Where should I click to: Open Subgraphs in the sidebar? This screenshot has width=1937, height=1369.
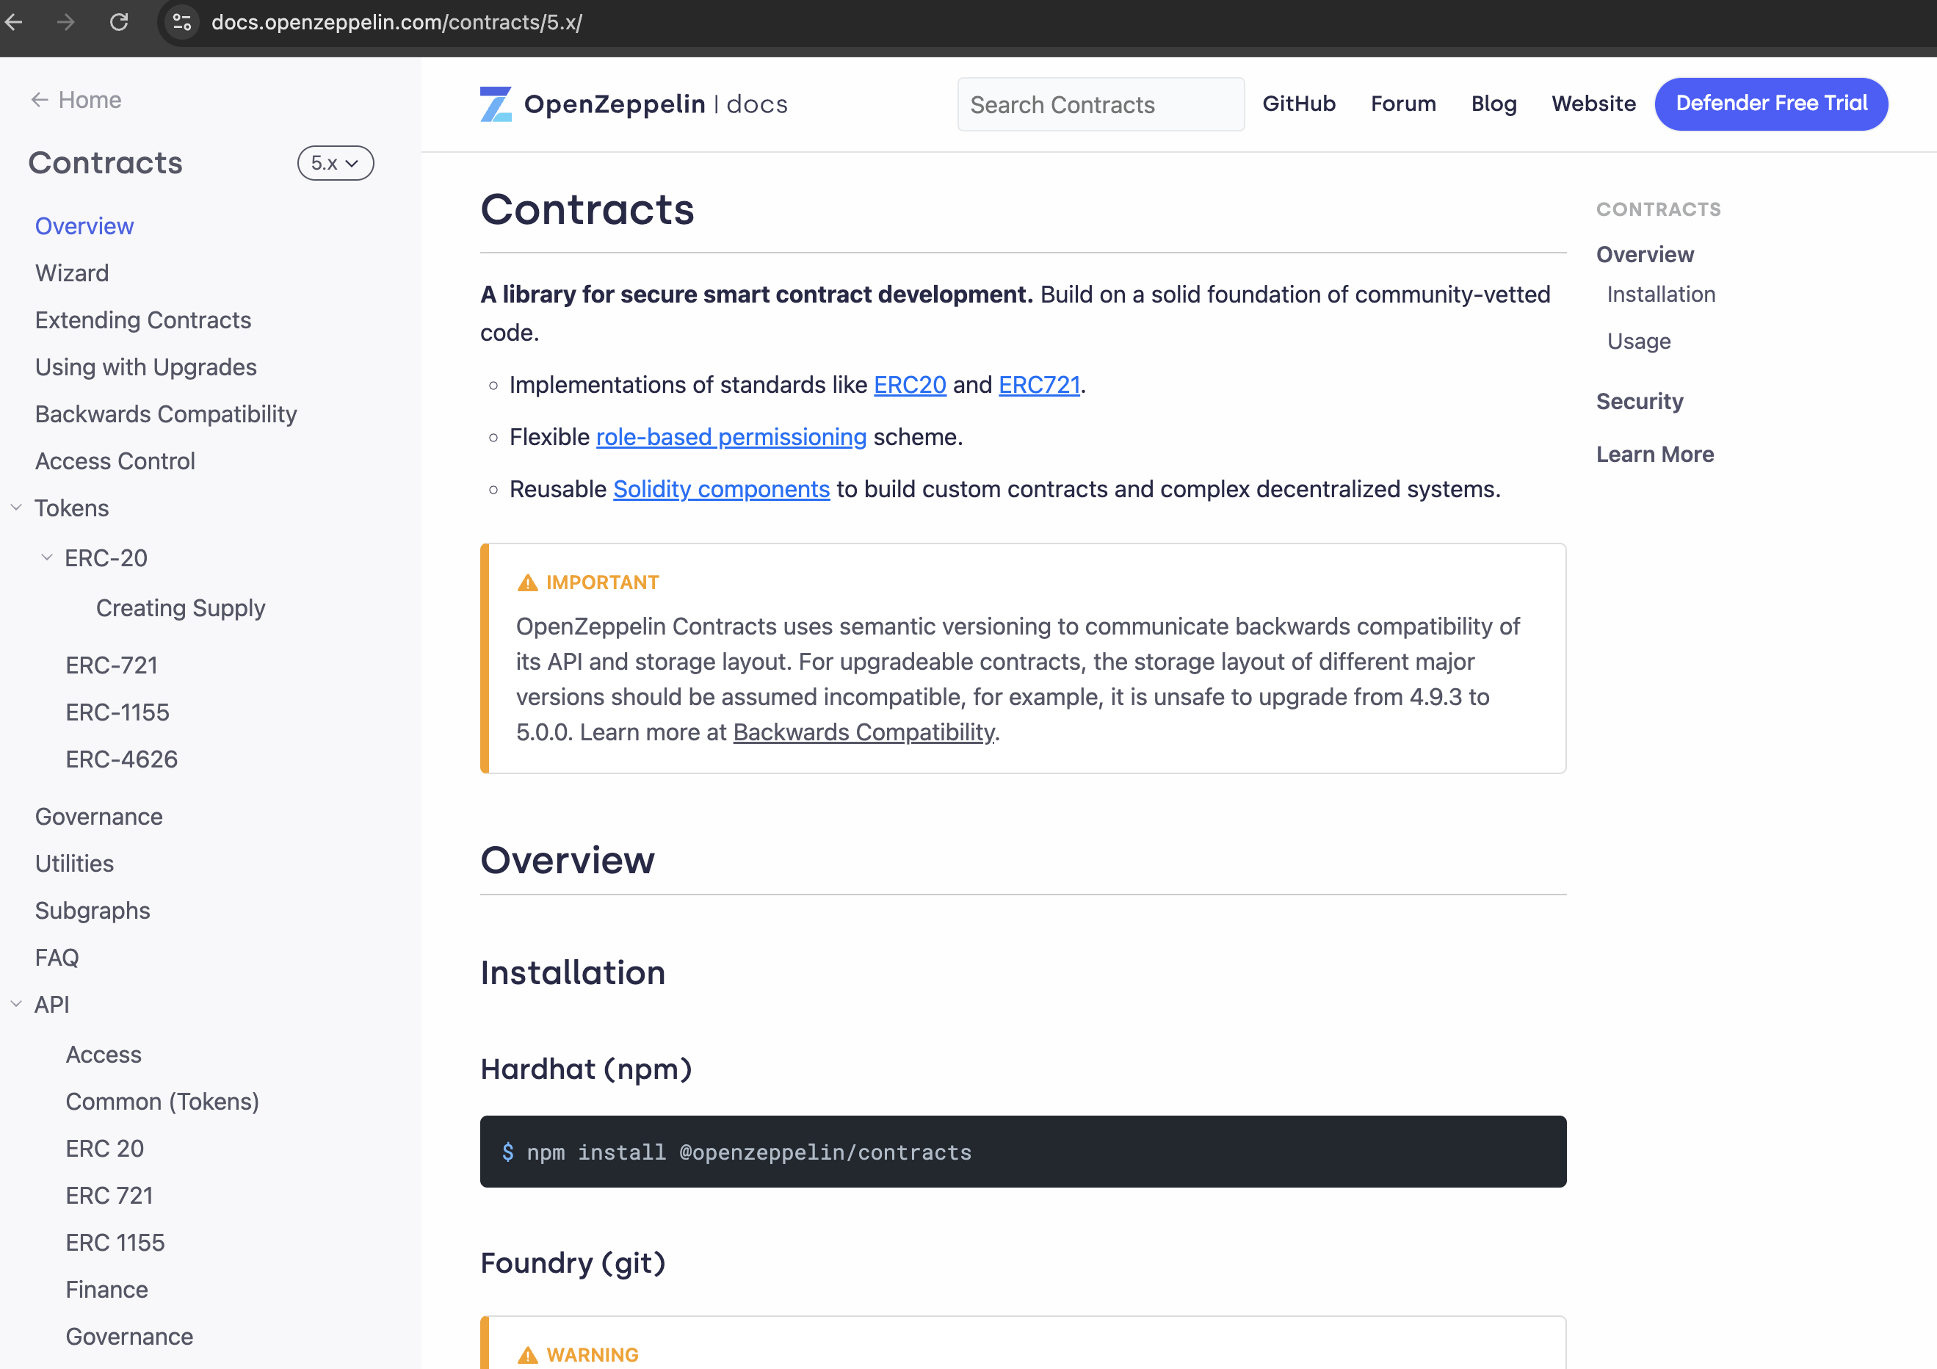pos(93,911)
